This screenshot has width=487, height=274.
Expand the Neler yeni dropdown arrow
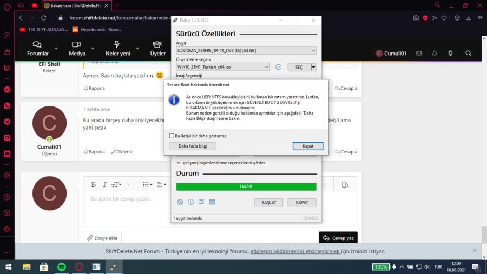[137, 49]
